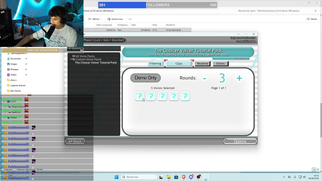Open Images in File Explorer sidebar
Image resolution: width=322 pixels, height=181 pixels.
14,64
